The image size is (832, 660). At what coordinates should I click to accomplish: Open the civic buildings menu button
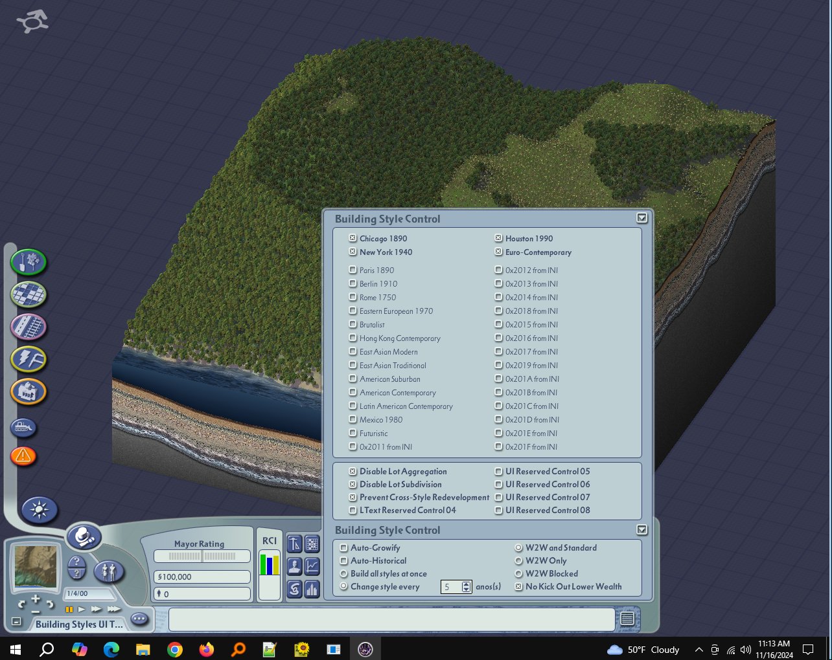29,391
